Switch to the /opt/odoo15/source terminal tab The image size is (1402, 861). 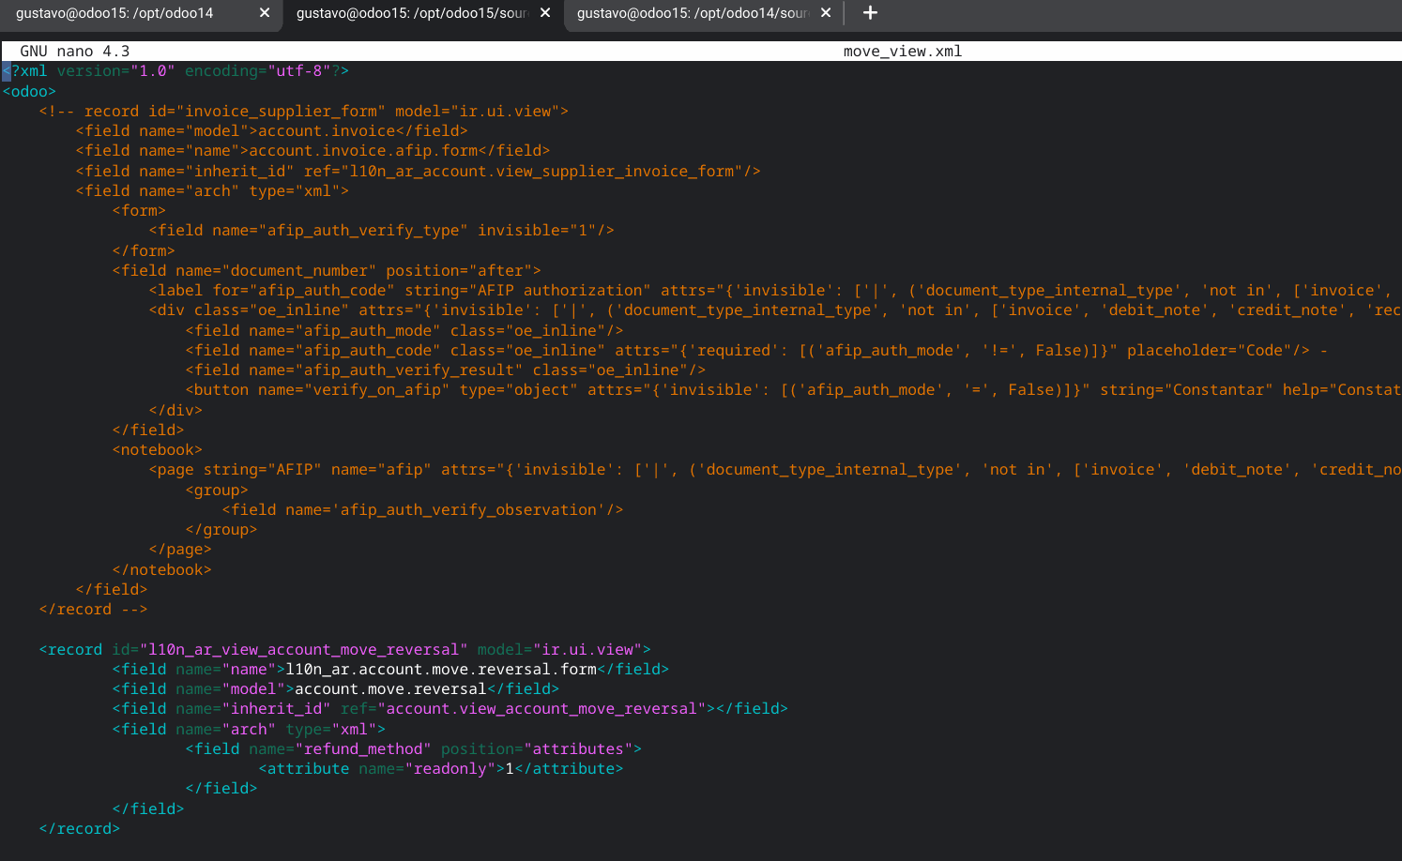(412, 13)
